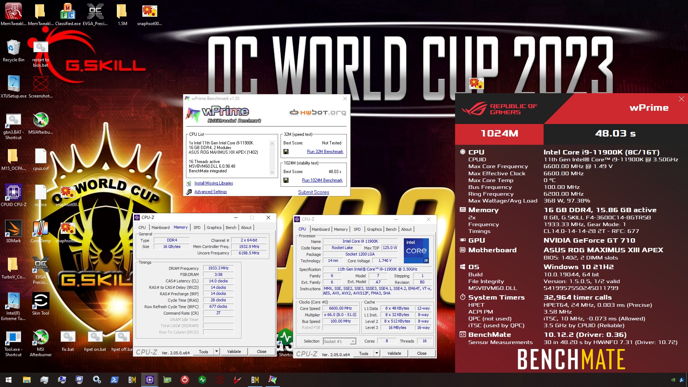Open Windows Start menu
This screenshot has height=387, width=688.
point(9,380)
